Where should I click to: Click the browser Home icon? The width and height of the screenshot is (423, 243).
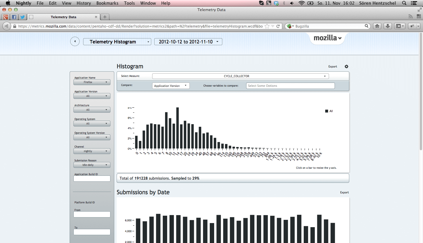pyautogui.click(x=377, y=26)
